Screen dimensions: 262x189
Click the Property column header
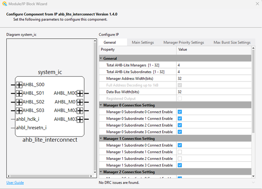[x=138, y=50]
